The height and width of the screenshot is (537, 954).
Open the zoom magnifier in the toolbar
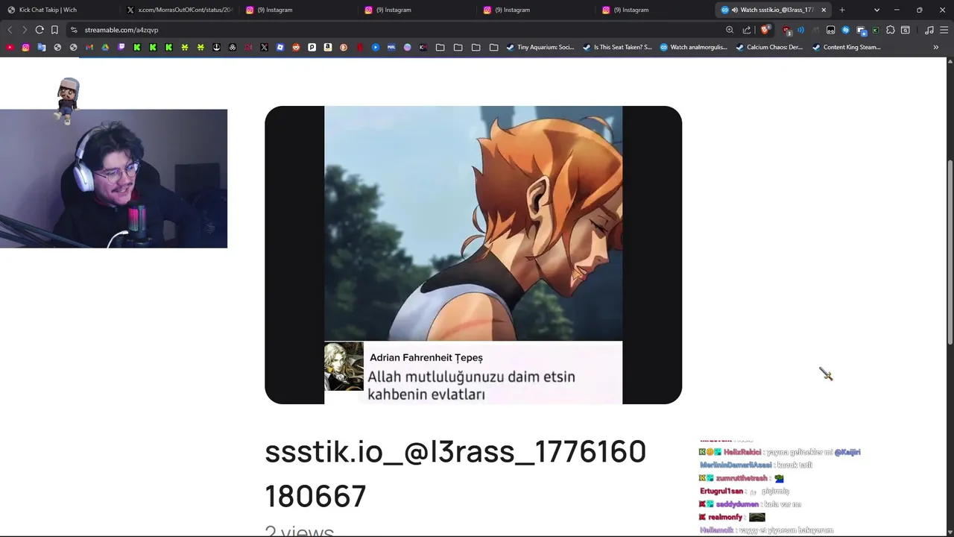pos(730,30)
